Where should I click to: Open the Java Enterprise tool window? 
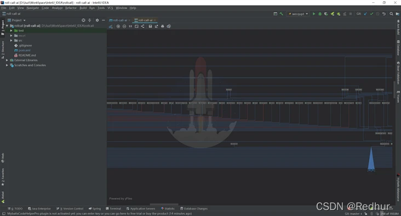click(x=39, y=208)
